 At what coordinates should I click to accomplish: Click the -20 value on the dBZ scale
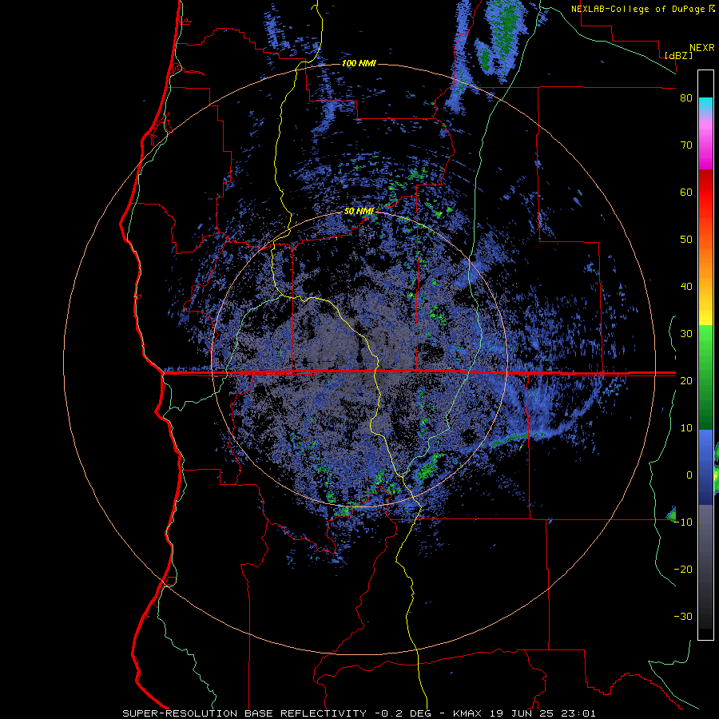(683, 569)
